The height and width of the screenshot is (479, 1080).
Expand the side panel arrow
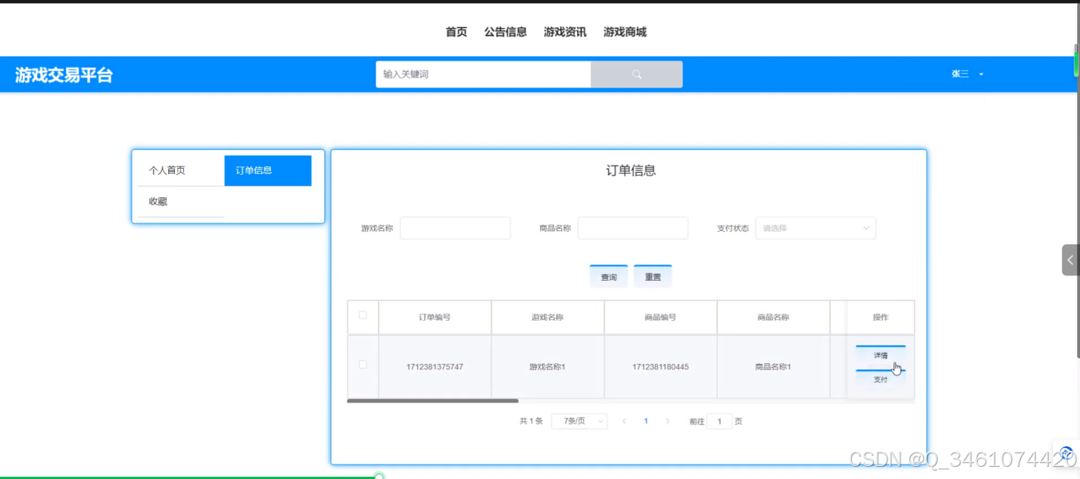pyautogui.click(x=1070, y=260)
